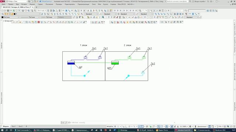Toggle transparency display in status bar
236x132 pixels.
[150, 126]
